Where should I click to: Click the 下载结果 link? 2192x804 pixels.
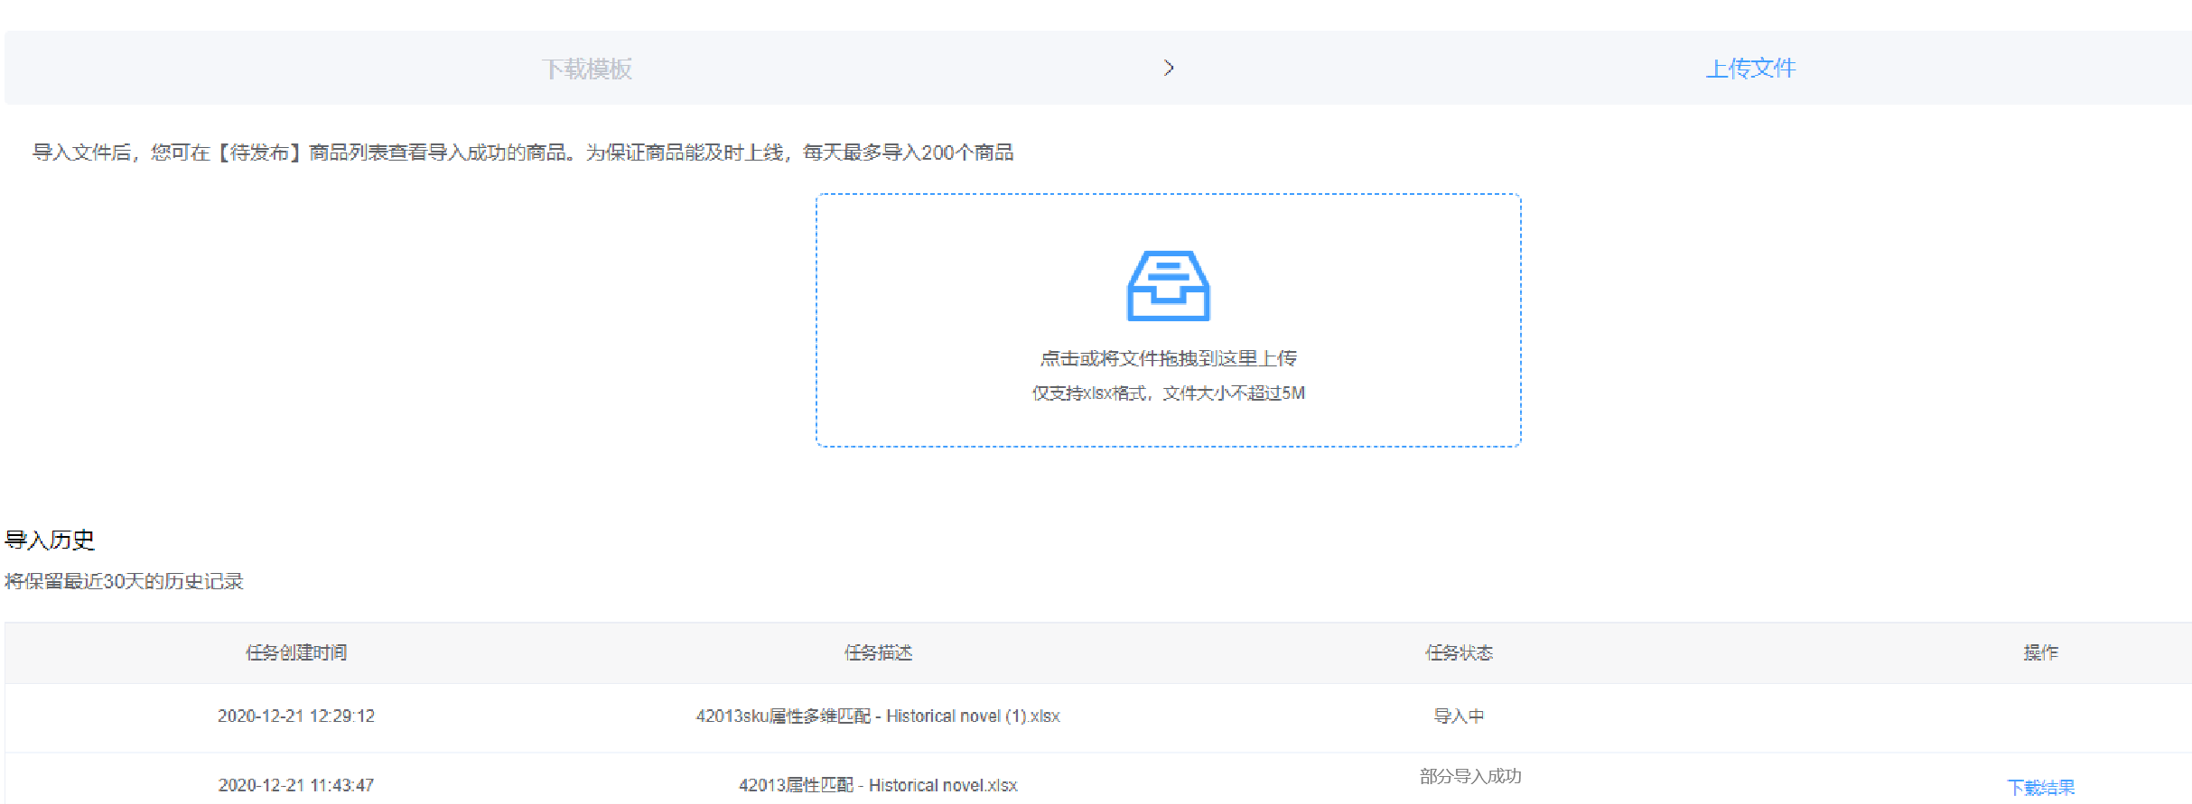[x=2040, y=787]
